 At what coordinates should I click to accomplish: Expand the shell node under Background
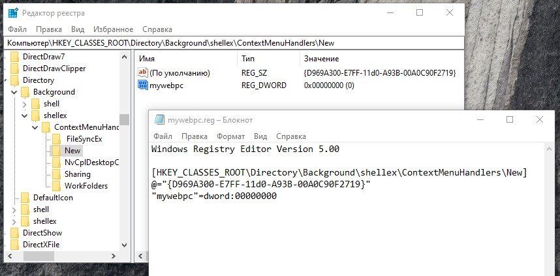24,104
